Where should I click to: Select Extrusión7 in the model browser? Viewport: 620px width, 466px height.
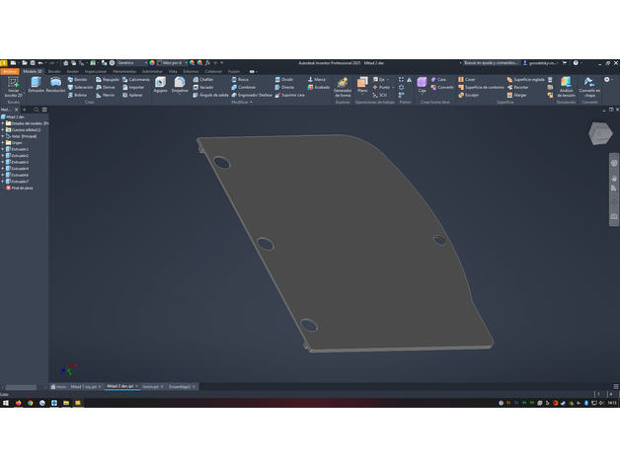20,181
